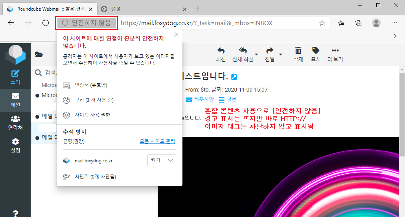Click the 전달 forward button
Image resolution: width=405 pixels, height=217 pixels.
point(270,55)
